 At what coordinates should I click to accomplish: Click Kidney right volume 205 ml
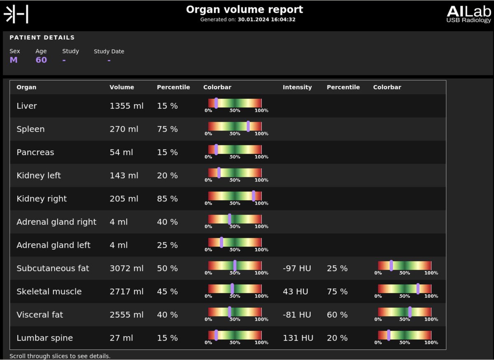coord(124,199)
